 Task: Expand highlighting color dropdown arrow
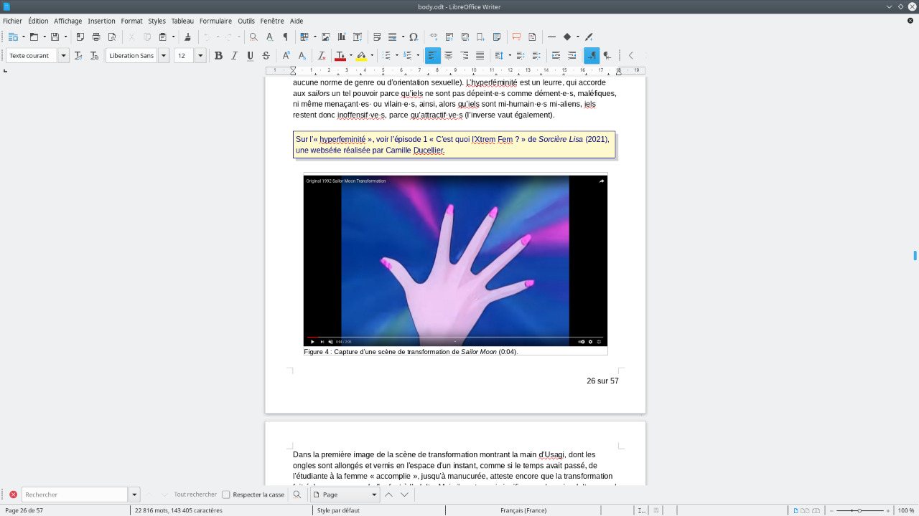tap(371, 55)
